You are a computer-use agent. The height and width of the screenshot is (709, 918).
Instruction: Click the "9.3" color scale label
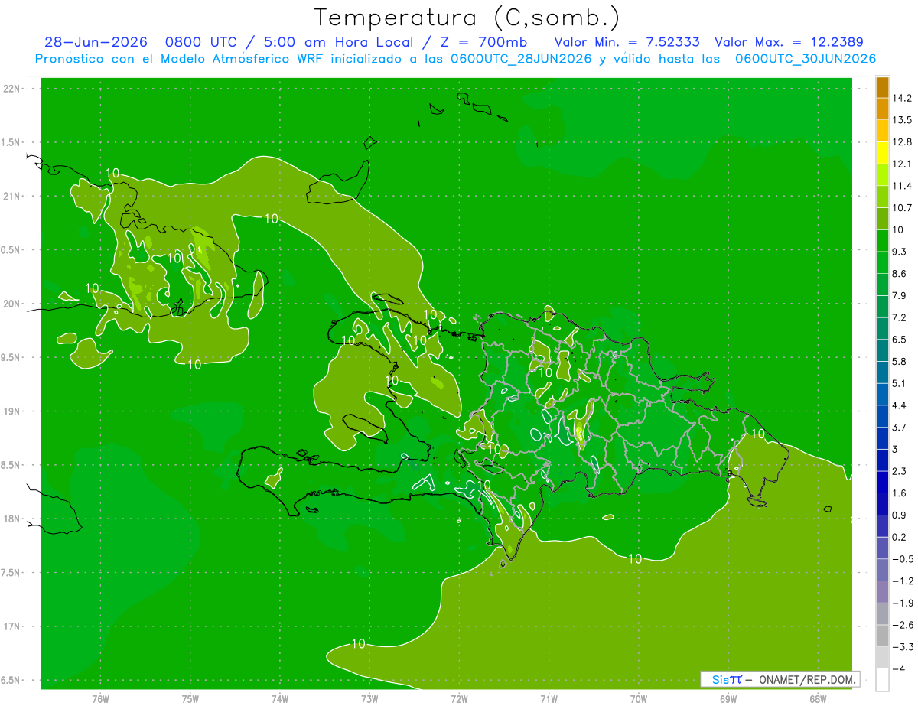(899, 252)
